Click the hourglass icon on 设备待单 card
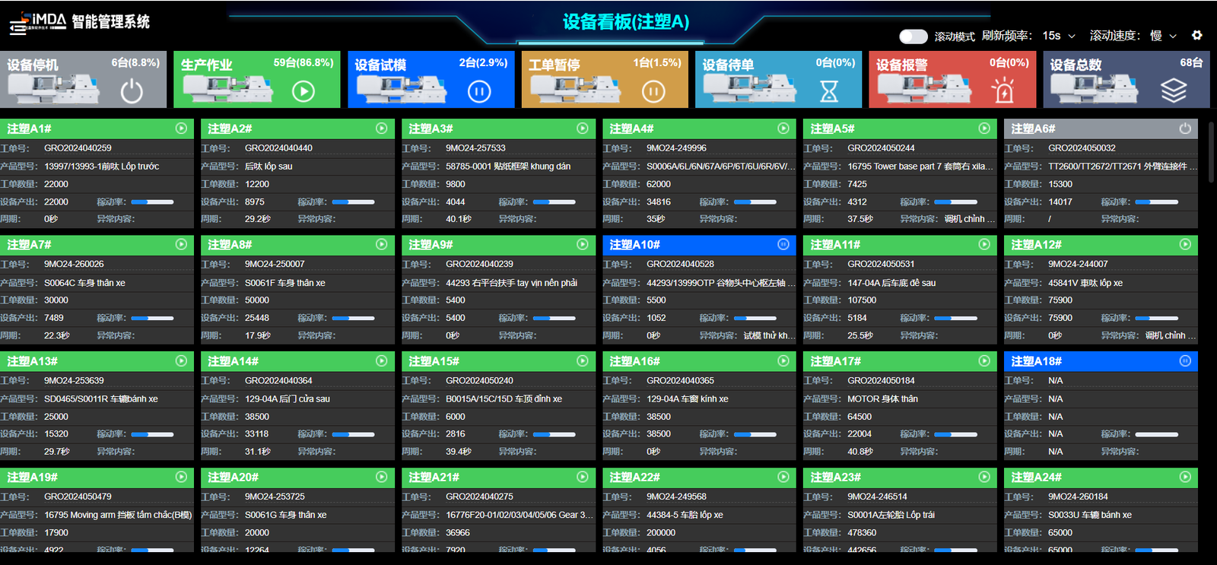The image size is (1217, 565). click(x=829, y=92)
